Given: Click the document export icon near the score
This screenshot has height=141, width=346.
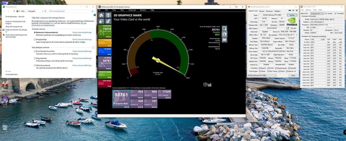Looking at the screenshot, I should (225, 28).
